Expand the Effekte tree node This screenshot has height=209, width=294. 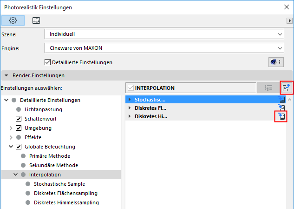point(11,137)
